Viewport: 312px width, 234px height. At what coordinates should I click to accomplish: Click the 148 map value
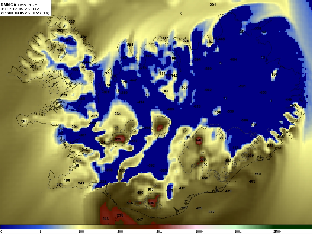pos(107,85)
